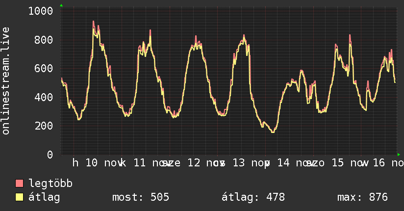Click the pink legtöbb legend swatch

19,184
